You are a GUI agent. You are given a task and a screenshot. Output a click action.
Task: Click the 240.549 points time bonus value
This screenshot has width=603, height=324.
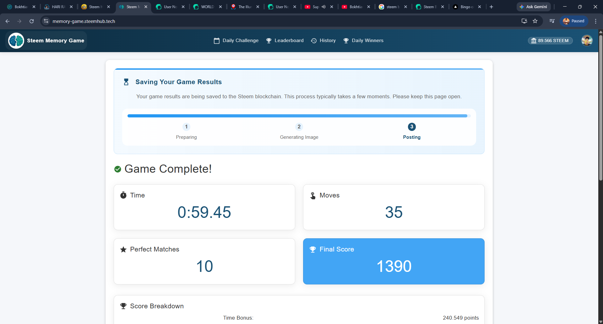point(461,318)
